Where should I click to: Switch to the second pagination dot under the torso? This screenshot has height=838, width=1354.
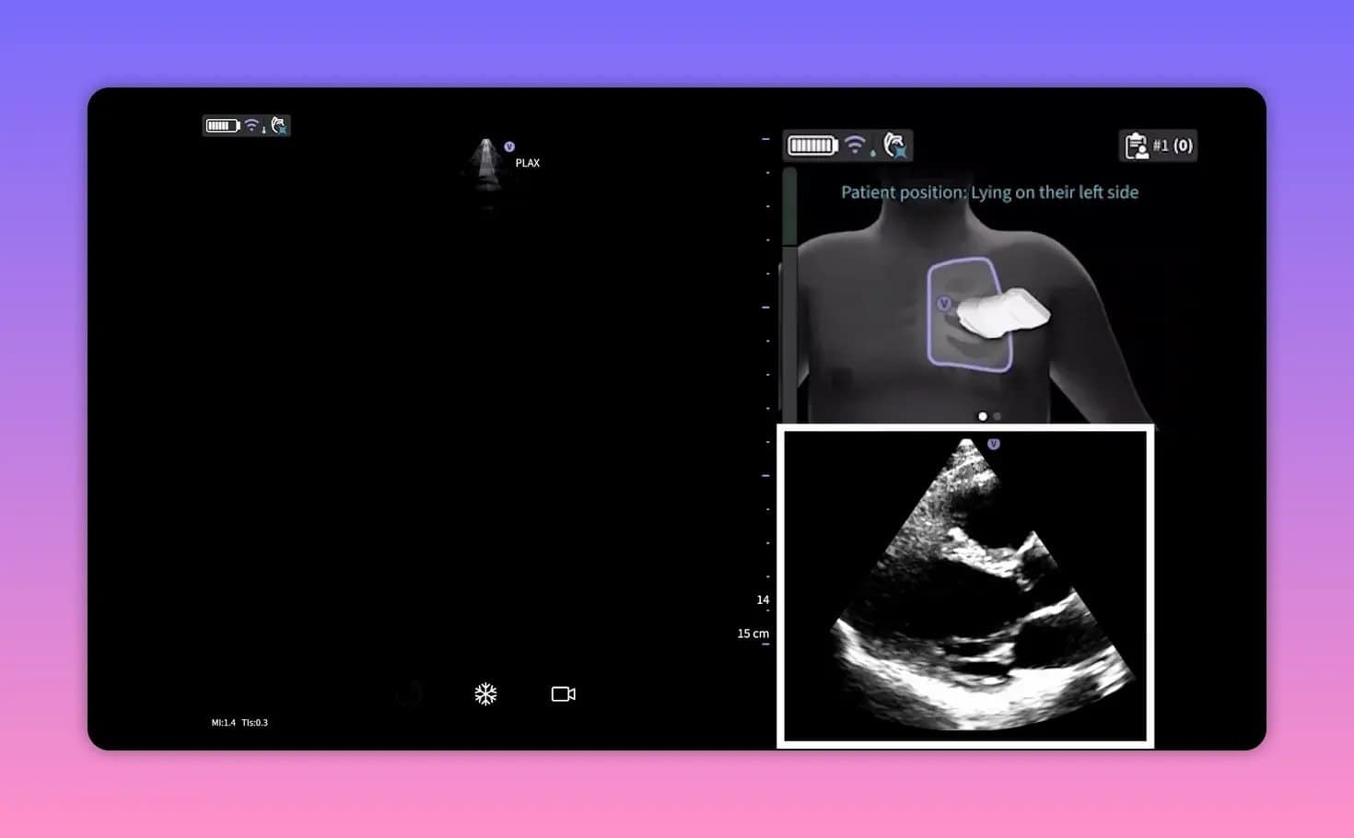pos(997,416)
